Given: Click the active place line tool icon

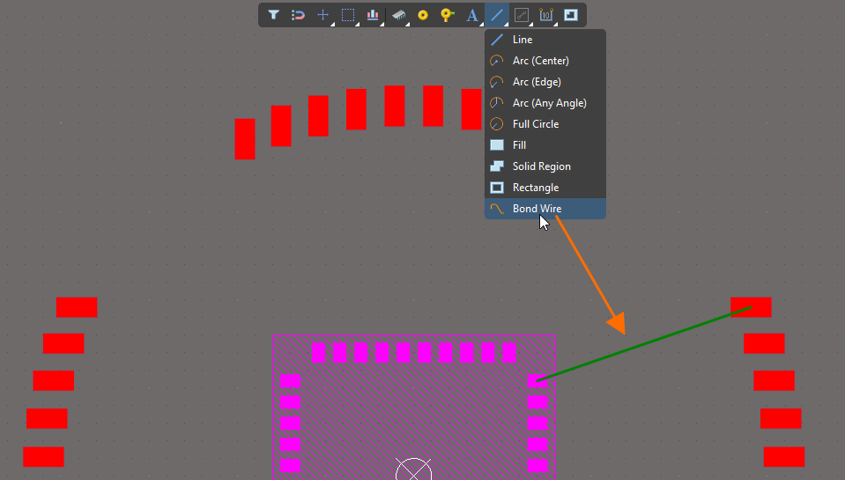Looking at the screenshot, I should point(497,15).
